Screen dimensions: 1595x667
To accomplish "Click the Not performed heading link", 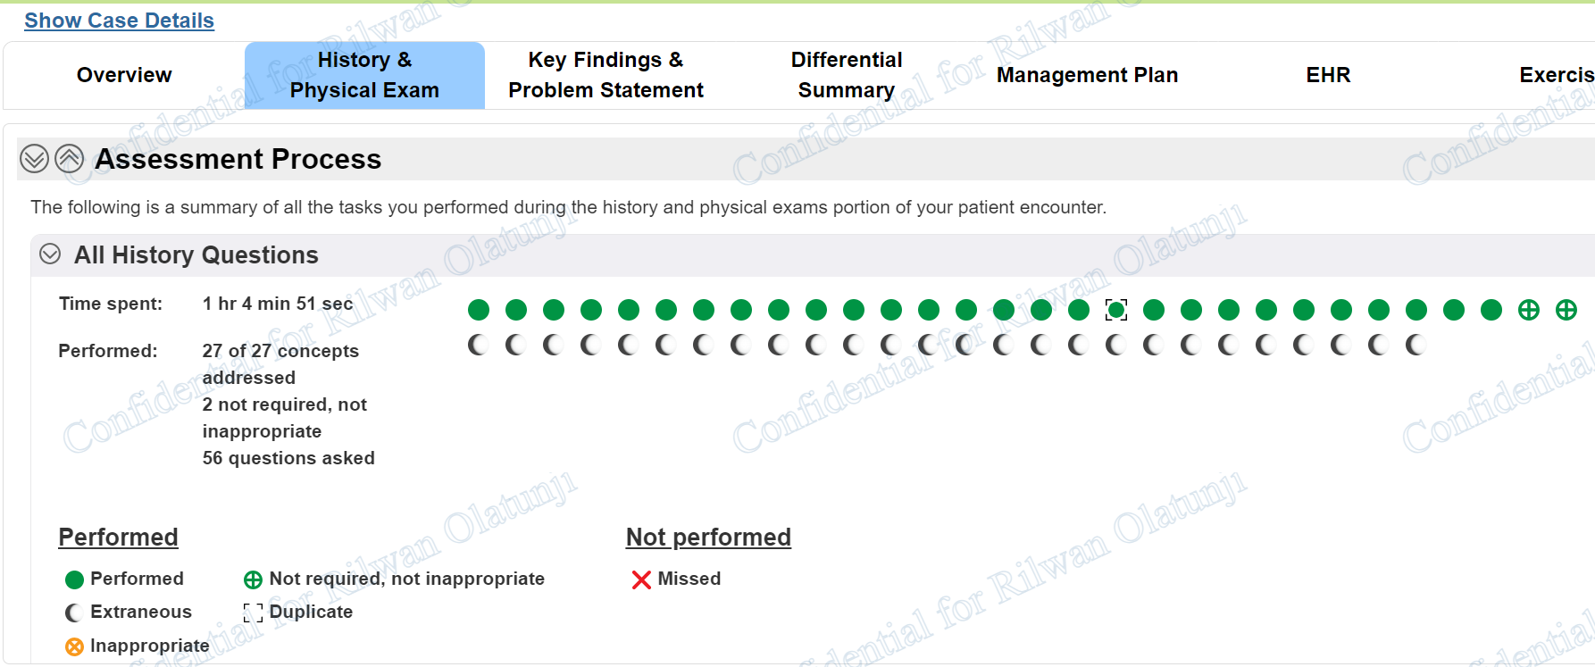I will click(x=708, y=537).
